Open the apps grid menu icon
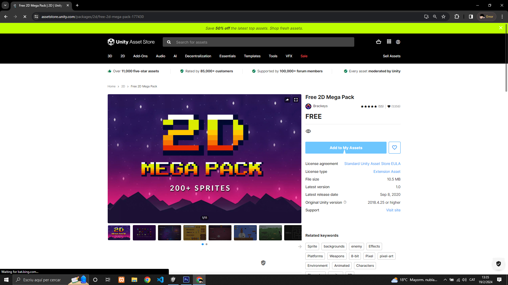Screen dimensions: 508x285 tap(389, 42)
